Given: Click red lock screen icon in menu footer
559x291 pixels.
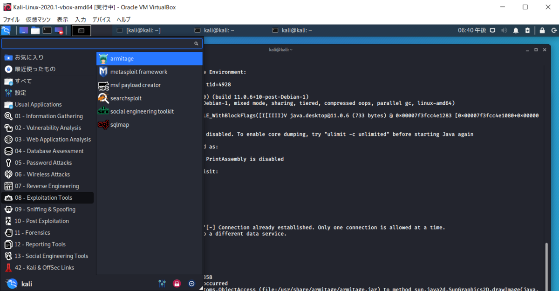Looking at the screenshot, I should [x=177, y=283].
